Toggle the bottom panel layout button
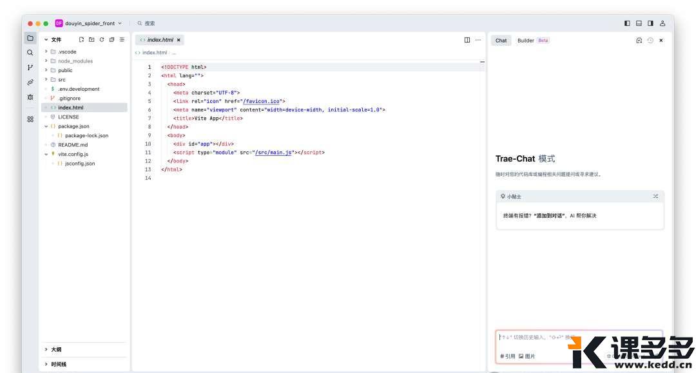The height and width of the screenshot is (373, 696). coord(639,23)
